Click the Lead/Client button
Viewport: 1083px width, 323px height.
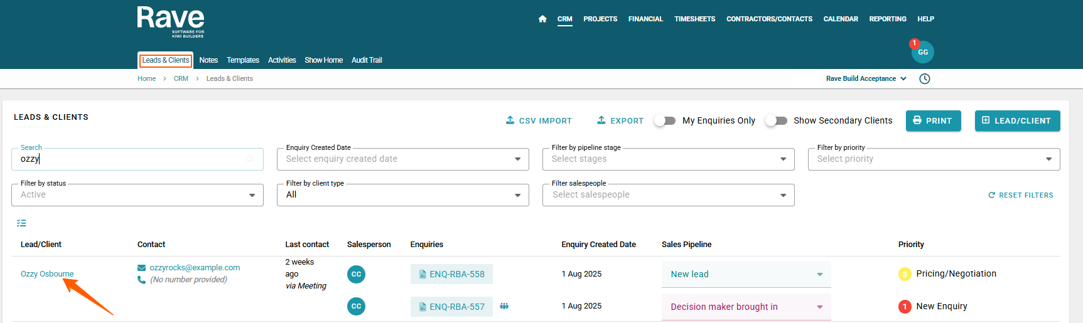[x=1017, y=120]
